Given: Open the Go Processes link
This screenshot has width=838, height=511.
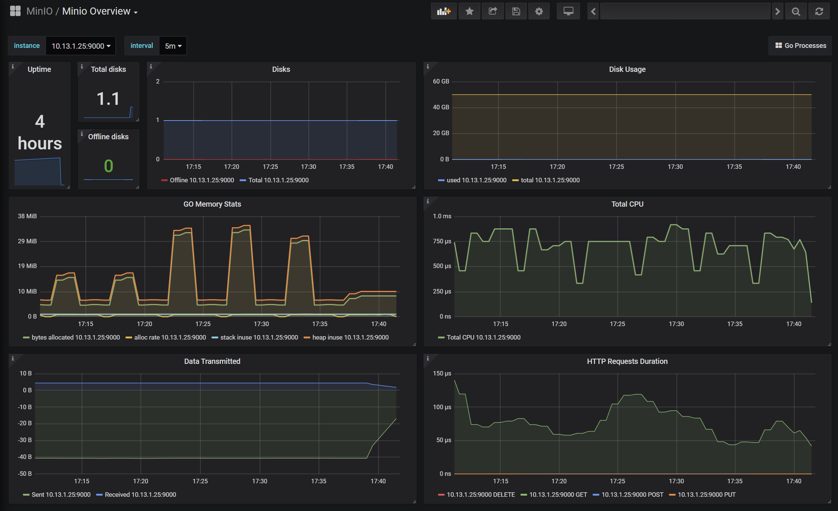Looking at the screenshot, I should (x=800, y=46).
